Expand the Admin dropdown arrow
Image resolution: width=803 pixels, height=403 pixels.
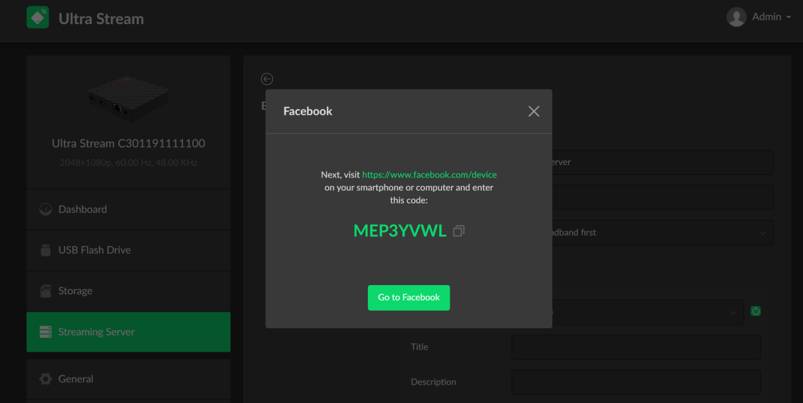[788, 18]
